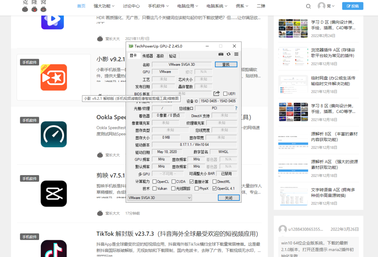Toggle the CUDA checkbox
Image resolution: width=378 pixels, height=257 pixels.
coord(173,182)
